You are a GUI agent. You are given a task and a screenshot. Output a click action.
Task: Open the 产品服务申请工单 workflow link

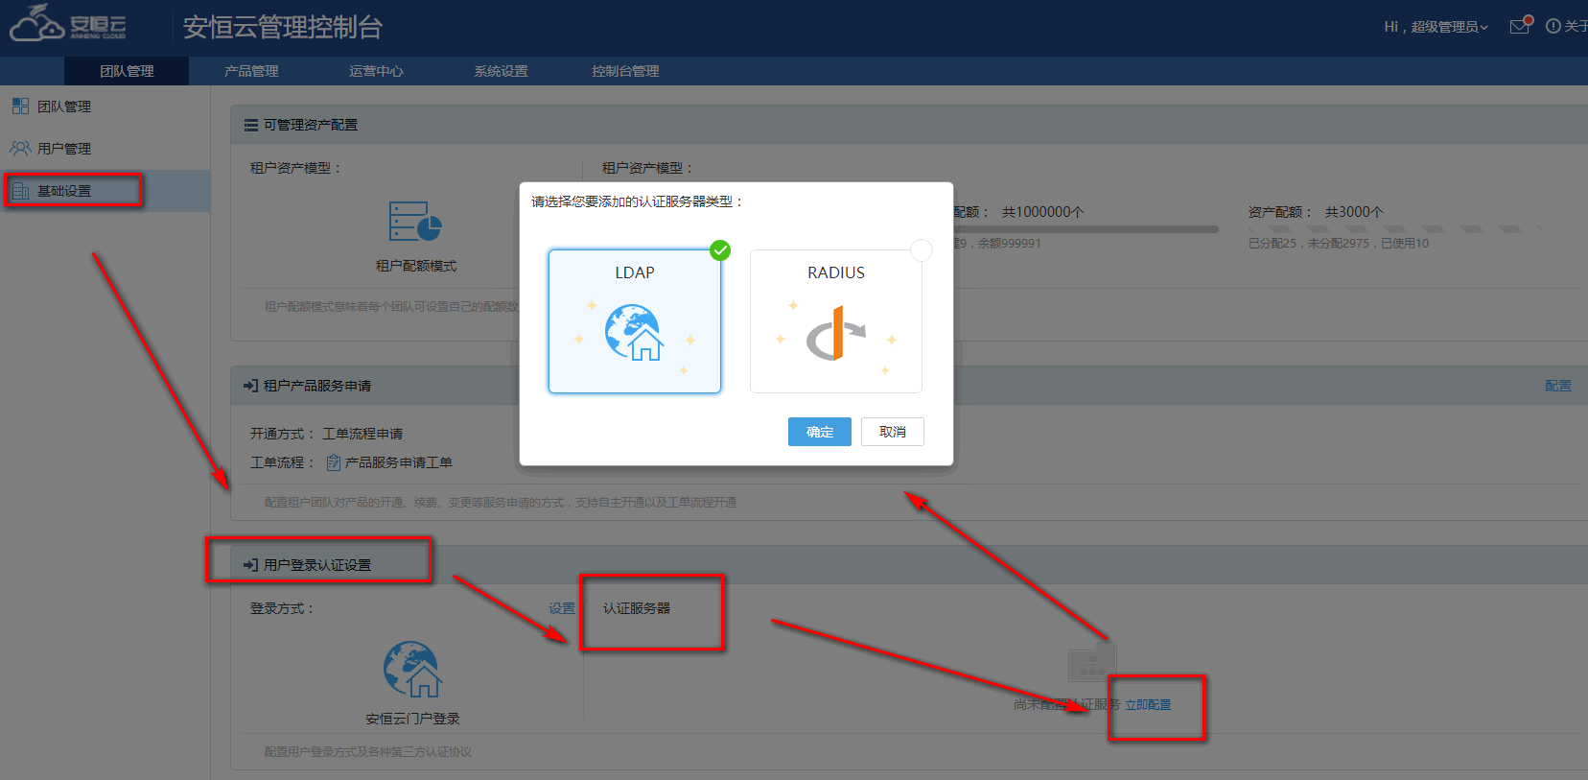[x=399, y=462]
